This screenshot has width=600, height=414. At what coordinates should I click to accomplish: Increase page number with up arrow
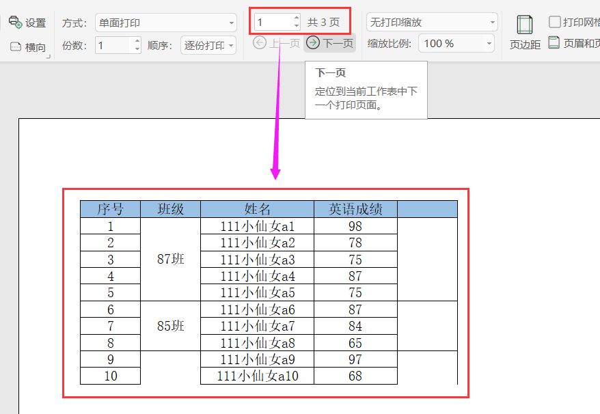pos(297,18)
